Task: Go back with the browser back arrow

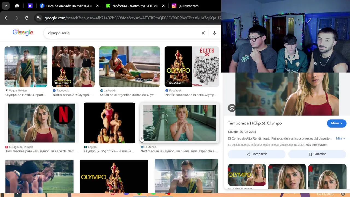Action: [x=6, y=18]
